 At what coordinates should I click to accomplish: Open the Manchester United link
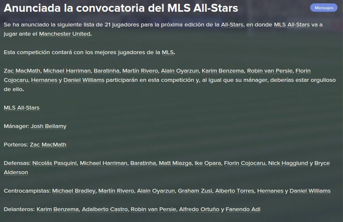pos(65,34)
